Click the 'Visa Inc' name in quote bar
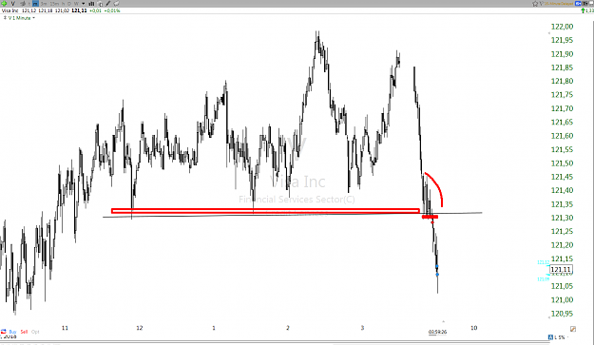594x345 pixels. [10, 10]
